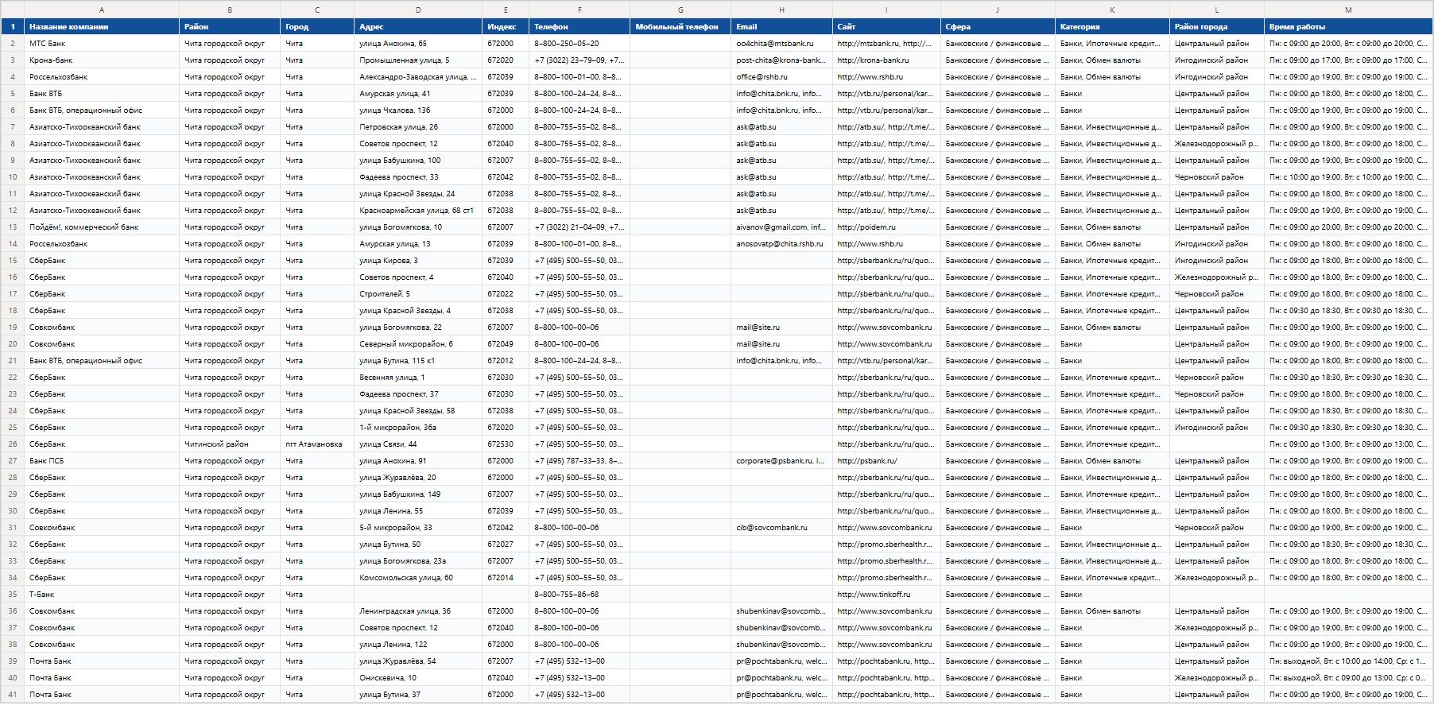Select site cell 'http://krona-bank.ru'
The height and width of the screenshot is (717, 1434).
(x=886, y=60)
